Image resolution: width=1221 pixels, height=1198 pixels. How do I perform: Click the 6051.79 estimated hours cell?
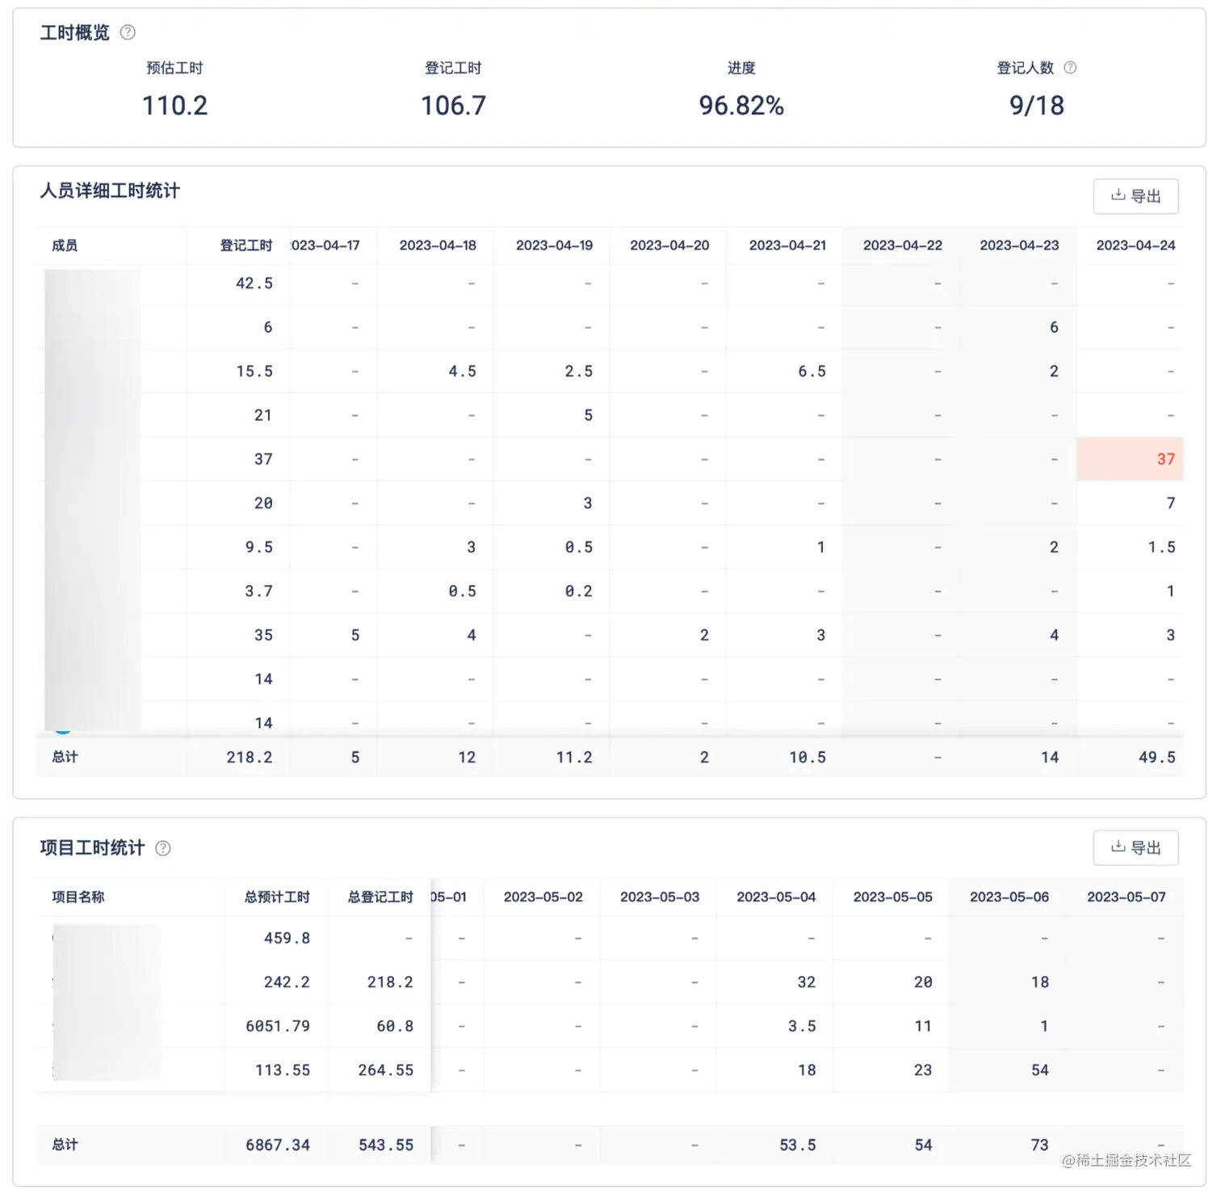(278, 1027)
